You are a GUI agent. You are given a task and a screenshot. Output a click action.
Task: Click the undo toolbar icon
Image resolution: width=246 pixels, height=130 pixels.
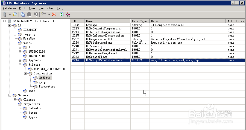click(36, 14)
